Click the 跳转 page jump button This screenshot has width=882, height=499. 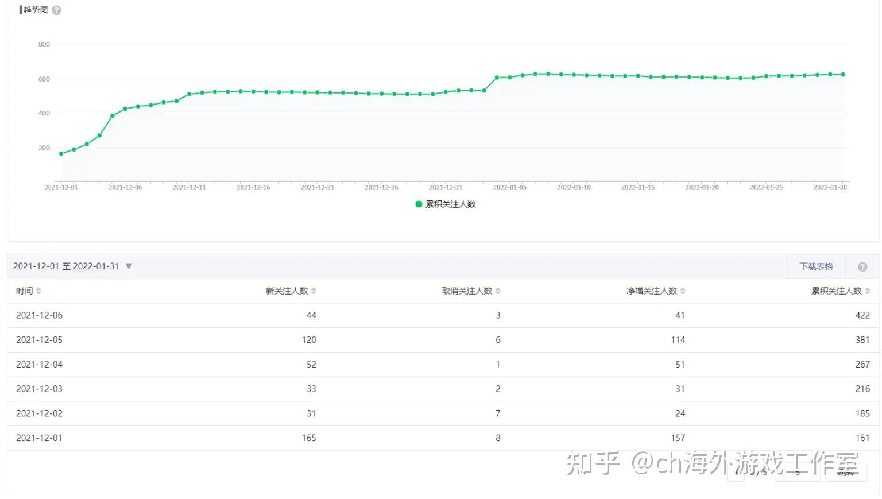click(847, 472)
